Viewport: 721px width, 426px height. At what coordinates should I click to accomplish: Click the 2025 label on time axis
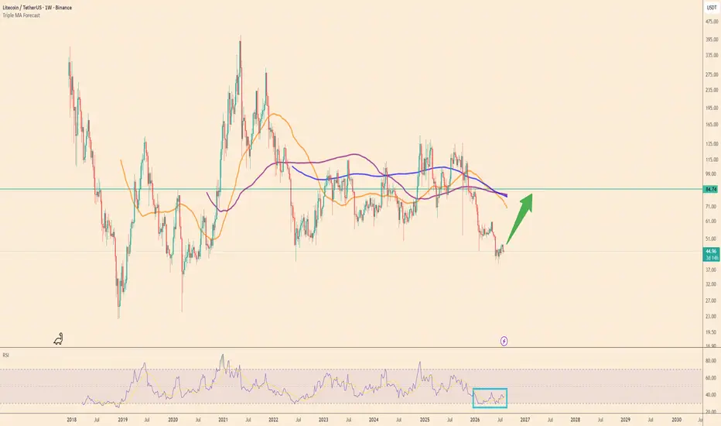pos(425,420)
